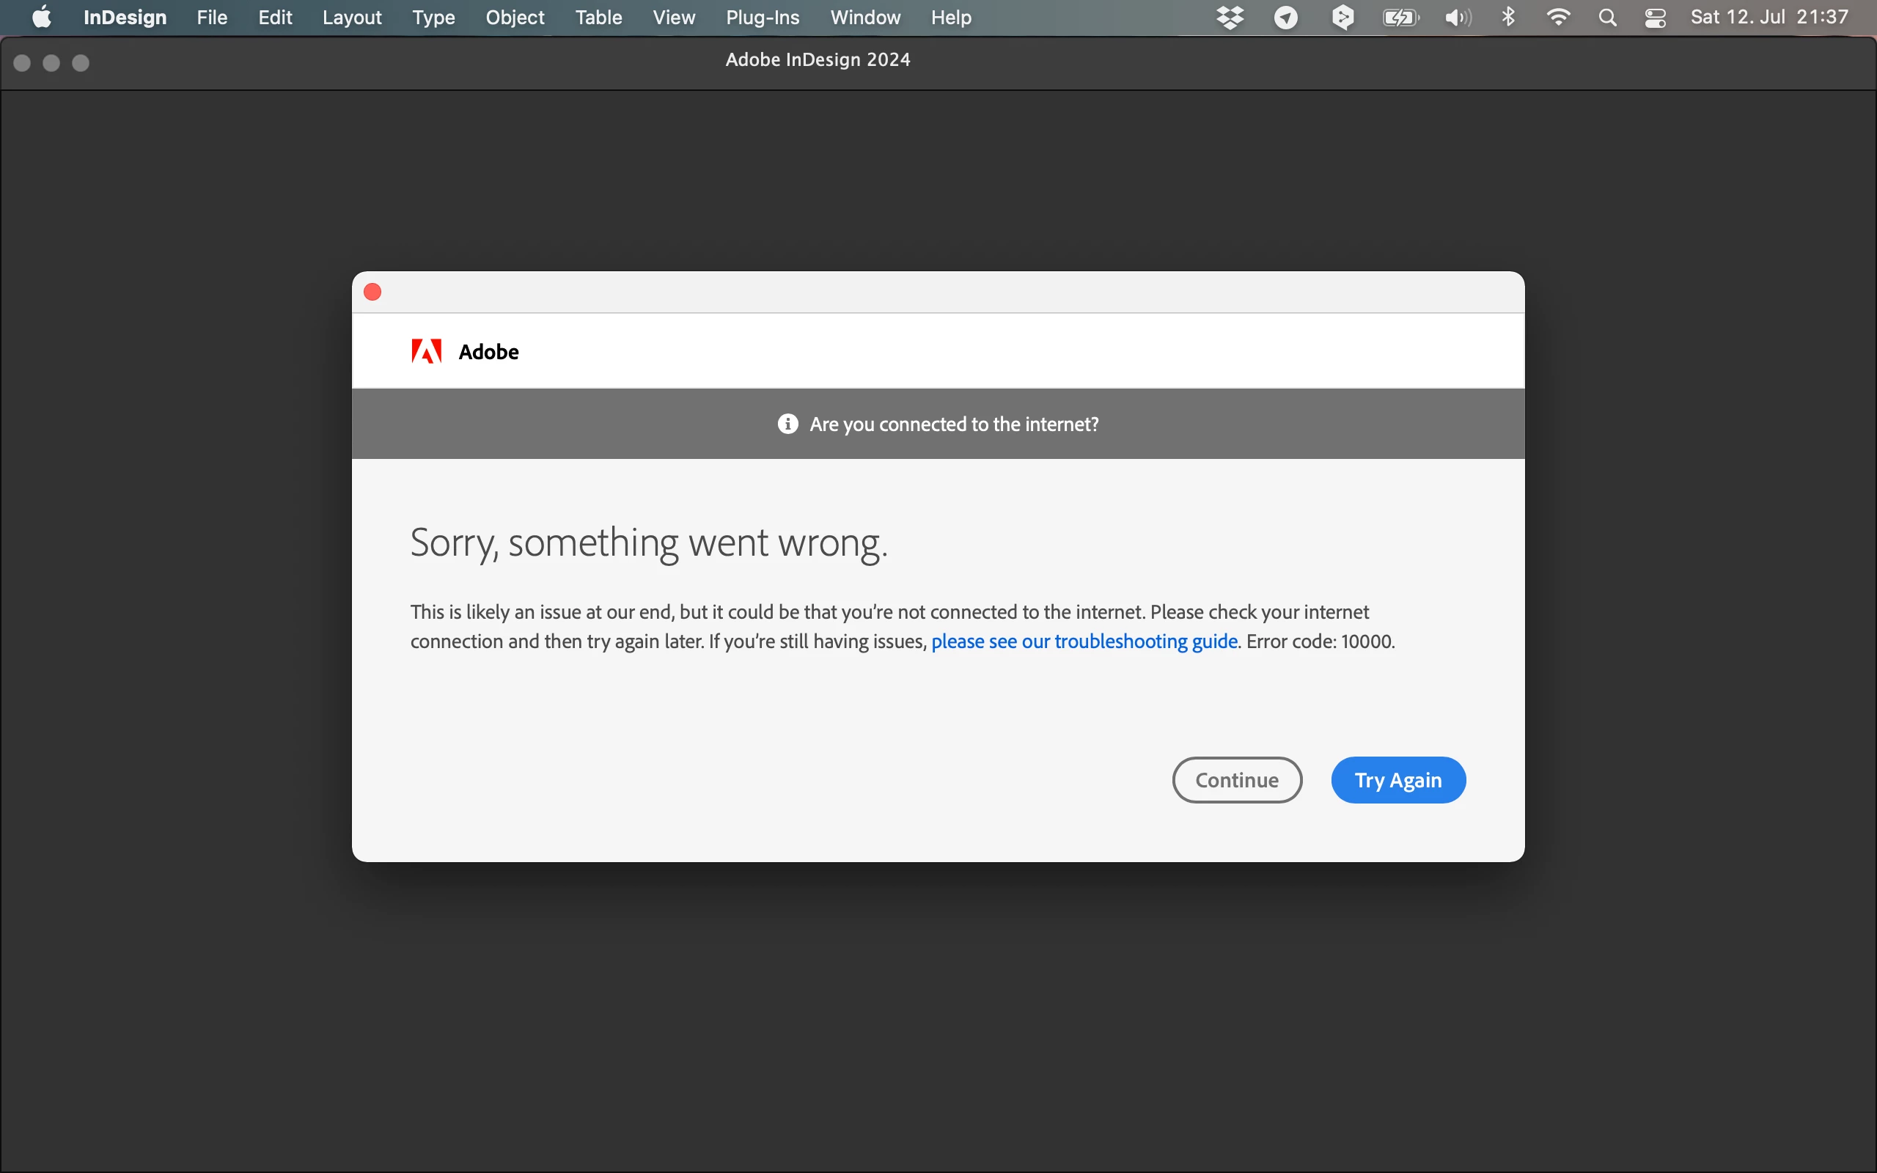Open the Window menu

tap(865, 17)
